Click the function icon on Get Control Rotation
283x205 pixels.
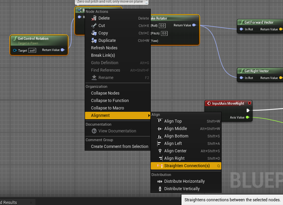point(15,39)
